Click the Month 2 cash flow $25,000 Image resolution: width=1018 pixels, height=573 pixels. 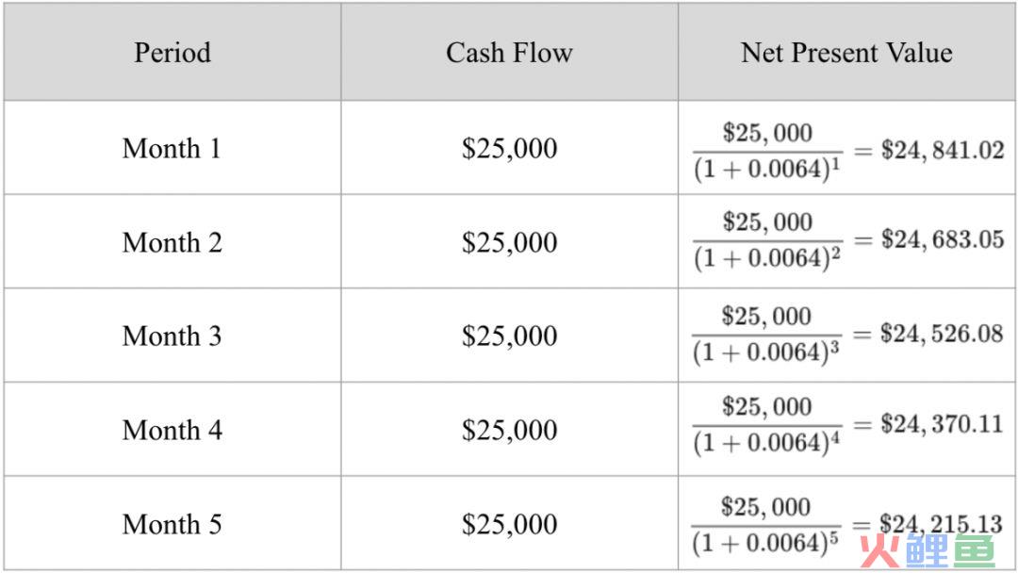point(510,243)
